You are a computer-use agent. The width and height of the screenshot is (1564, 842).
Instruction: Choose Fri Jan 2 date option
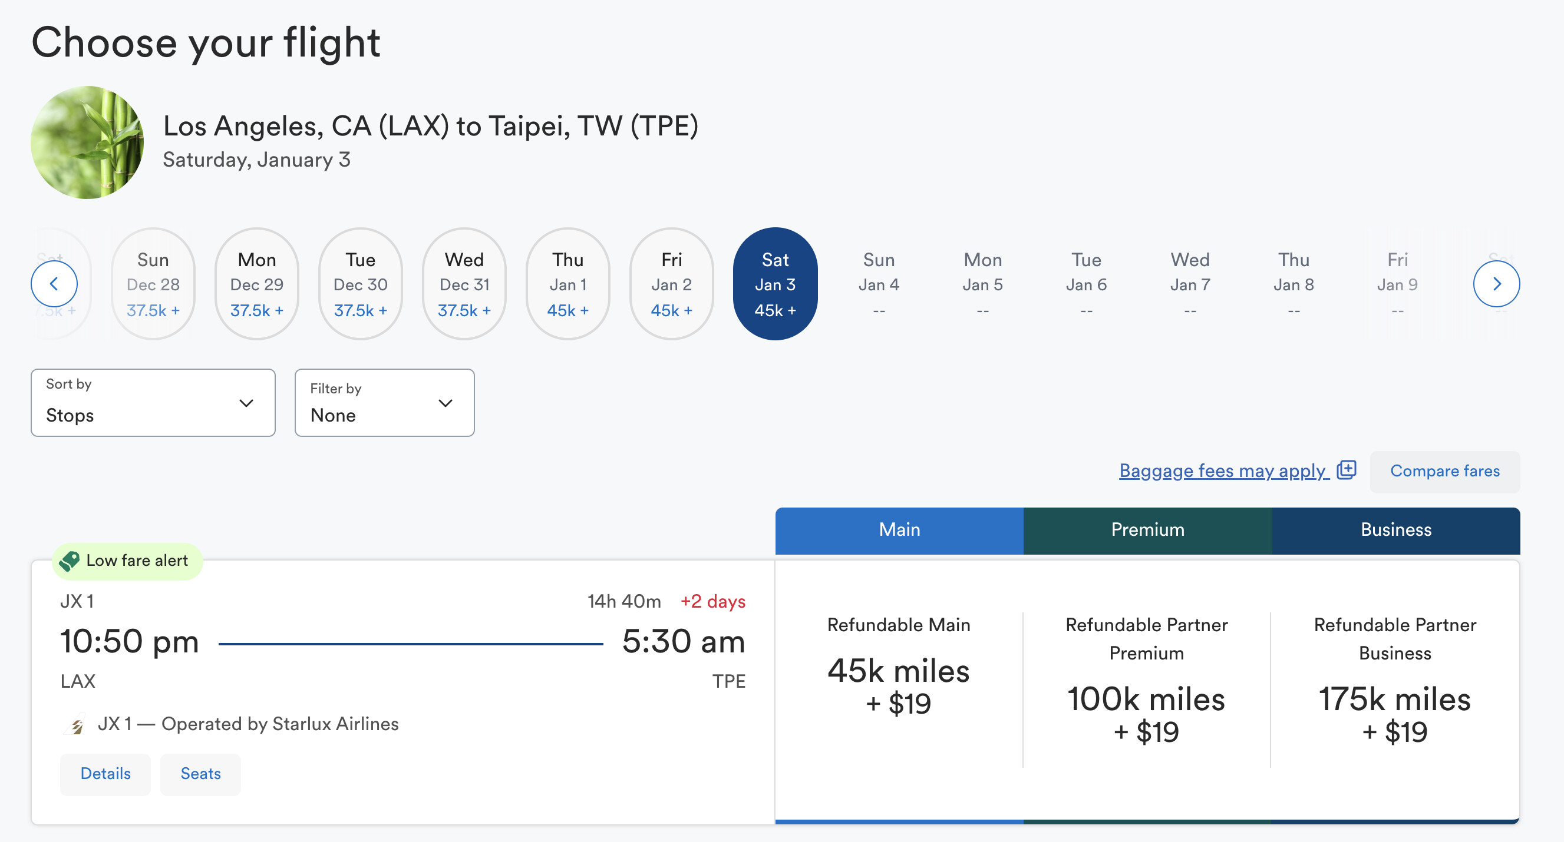pos(671,284)
